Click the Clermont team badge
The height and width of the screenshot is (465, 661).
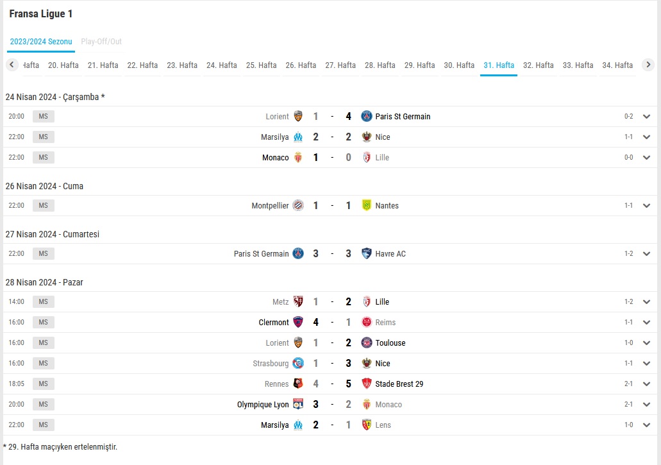coord(298,322)
